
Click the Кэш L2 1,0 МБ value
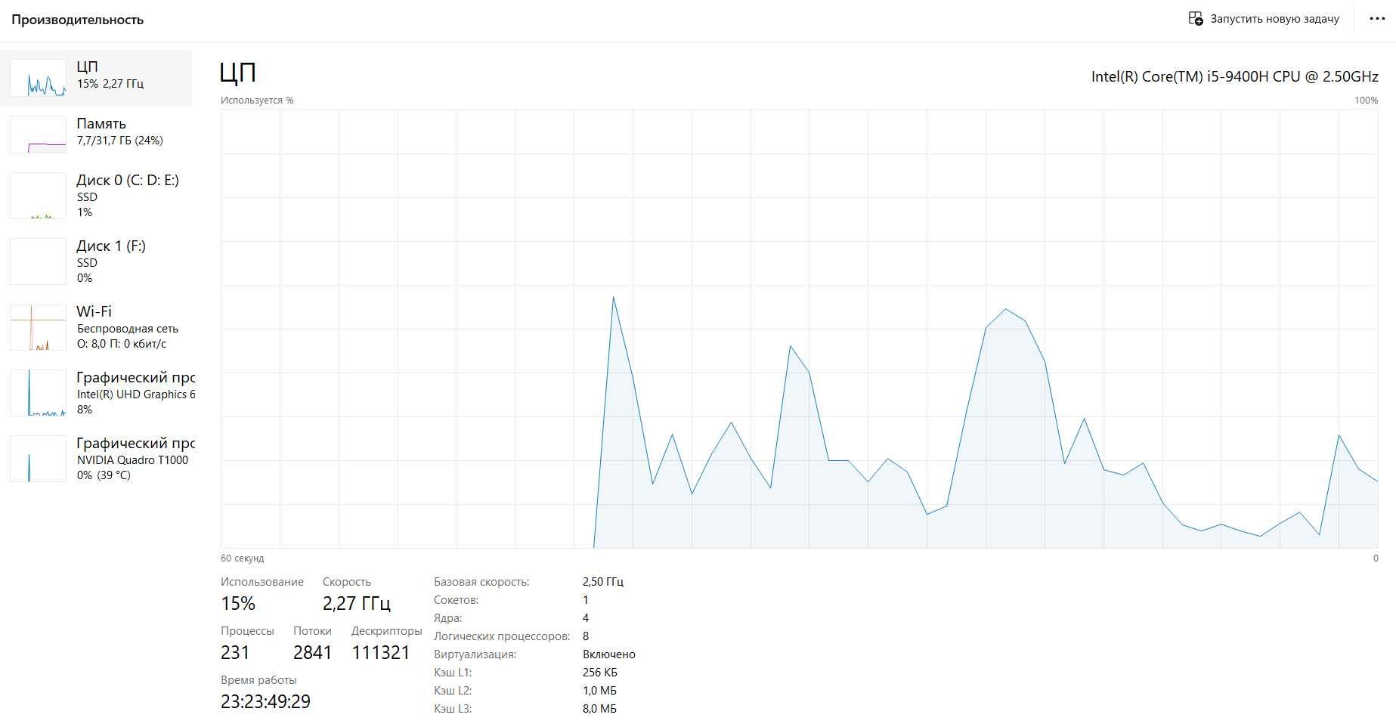pos(599,691)
